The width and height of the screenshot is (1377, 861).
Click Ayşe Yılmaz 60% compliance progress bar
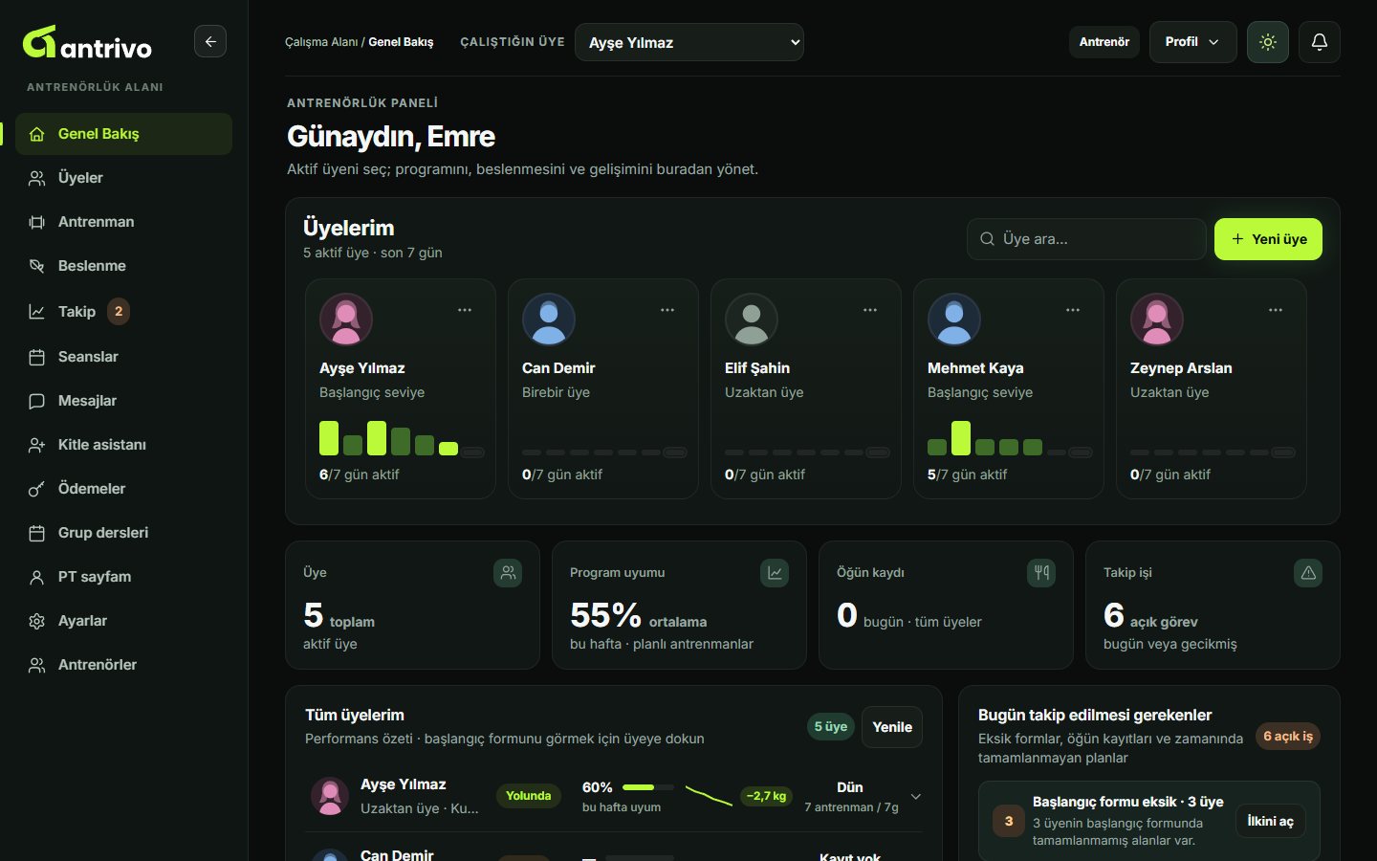click(x=647, y=787)
